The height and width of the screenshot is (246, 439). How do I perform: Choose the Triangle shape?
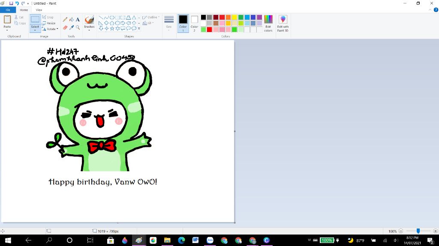click(134, 17)
